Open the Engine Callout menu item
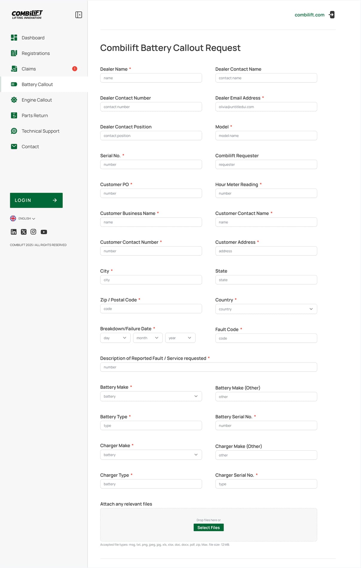 click(37, 100)
